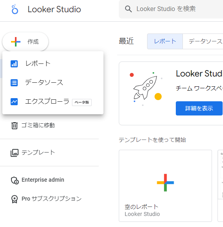Screen dimensions: 223x227
Task: Switch to the レポート tab
Action: (165, 41)
